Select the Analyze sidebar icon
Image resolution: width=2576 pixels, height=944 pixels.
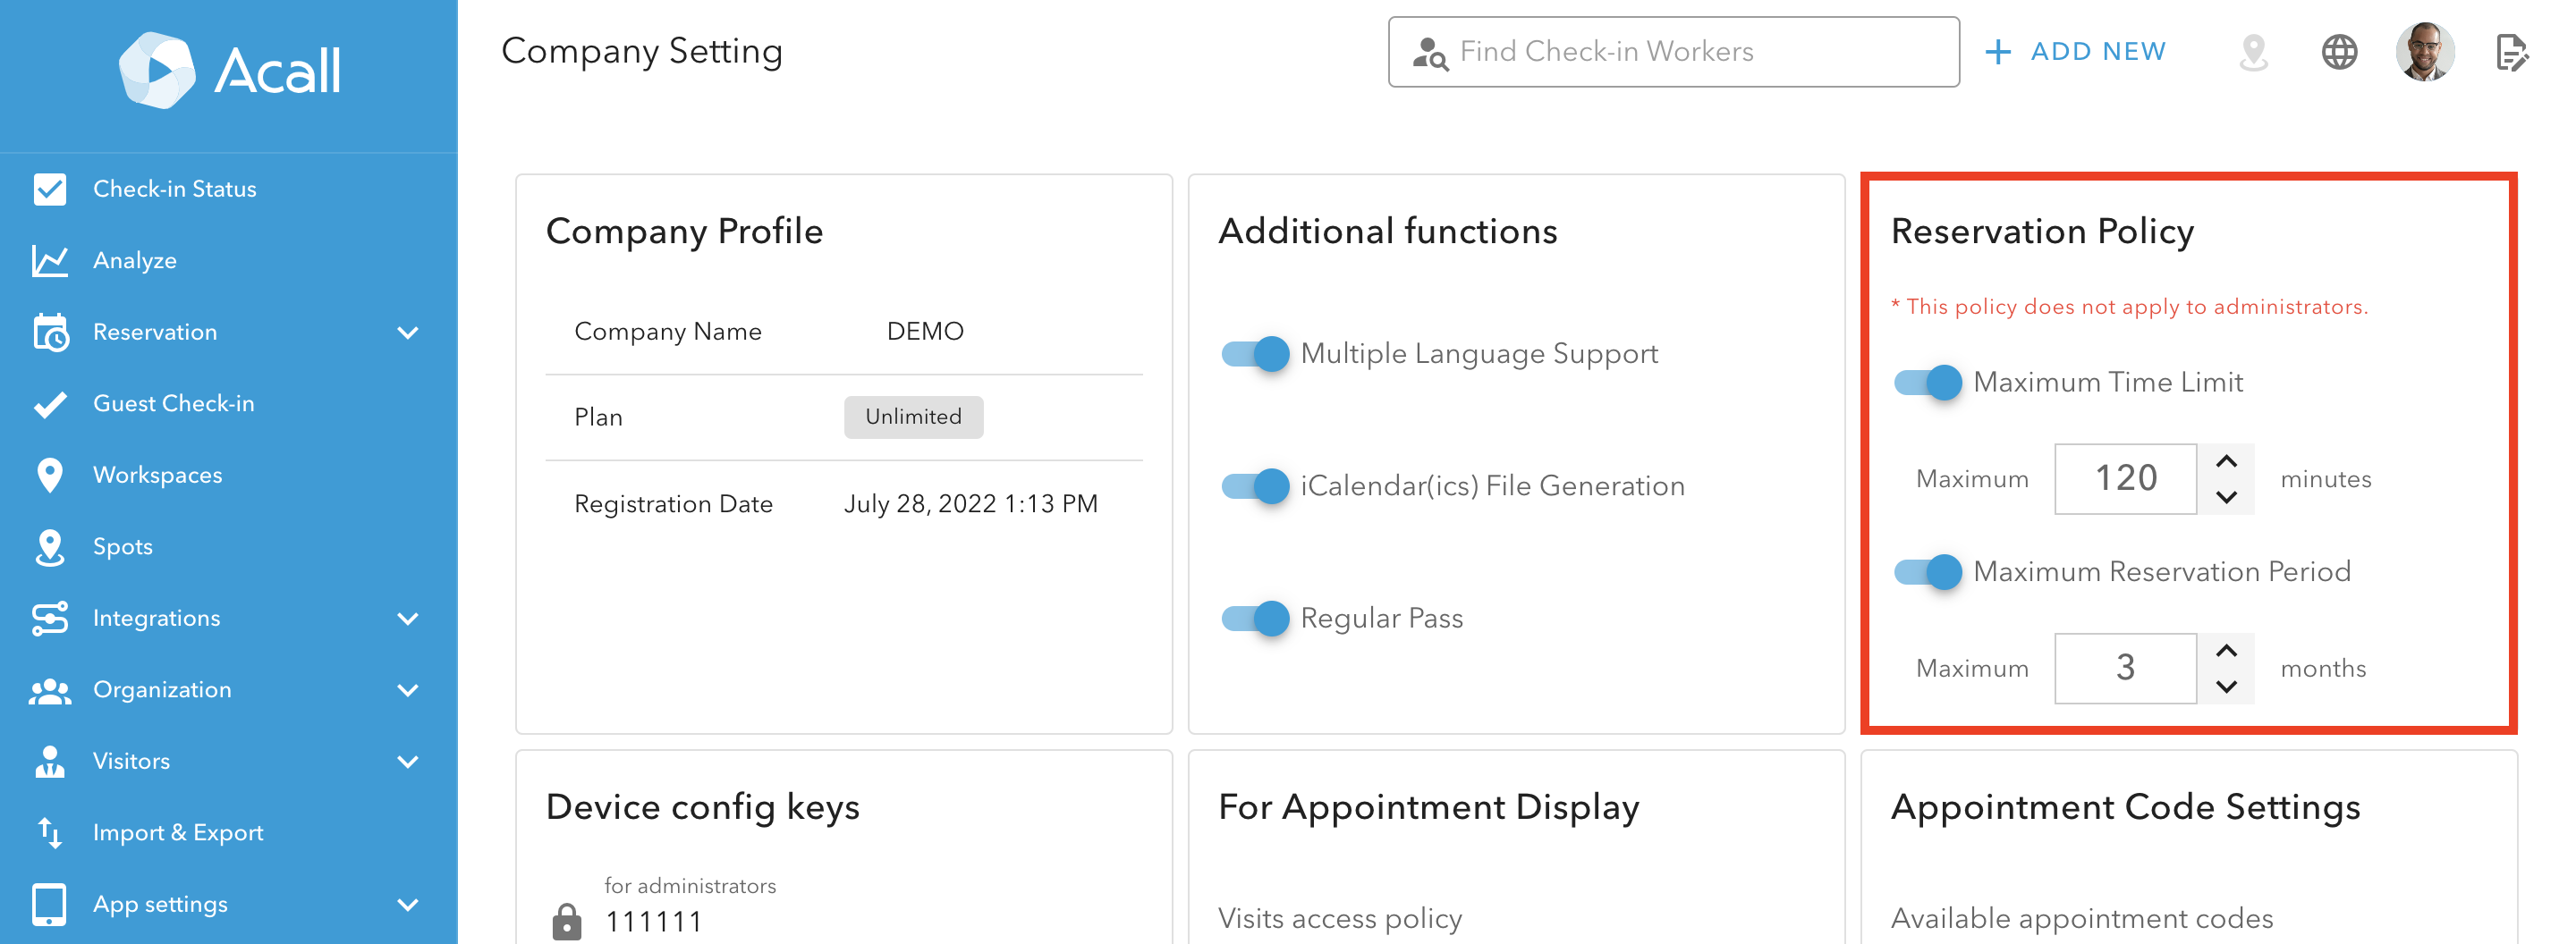coord(48,260)
